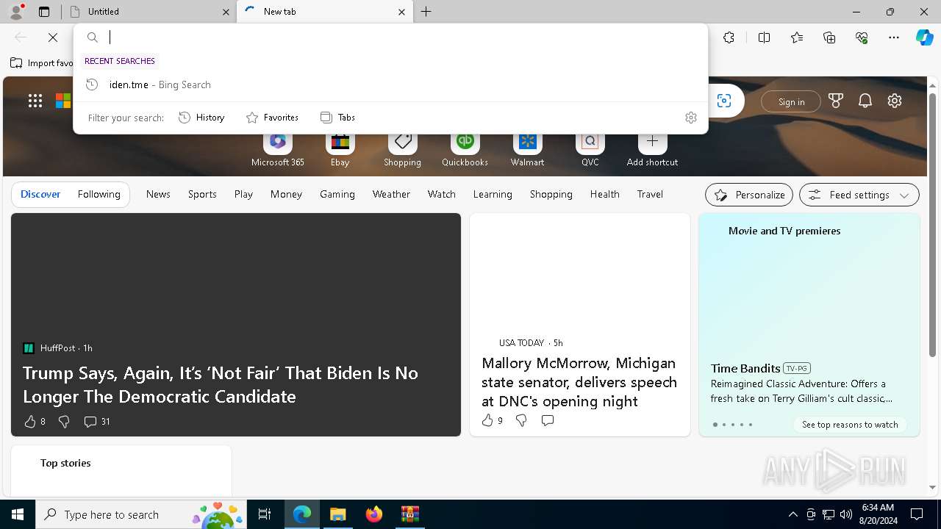941x529 pixels.
Task: Open the Health category
Action: point(604,194)
